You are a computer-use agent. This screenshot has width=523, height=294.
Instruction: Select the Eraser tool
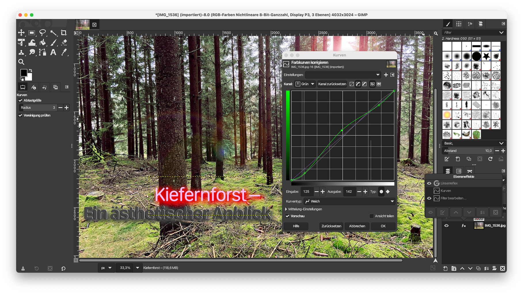(x=64, y=43)
